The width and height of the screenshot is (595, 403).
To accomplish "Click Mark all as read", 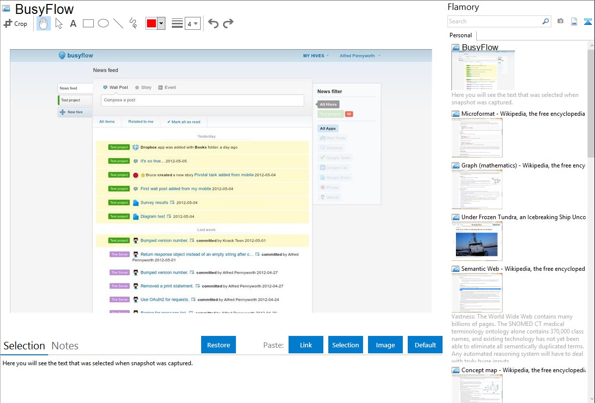I will pyautogui.click(x=184, y=122).
